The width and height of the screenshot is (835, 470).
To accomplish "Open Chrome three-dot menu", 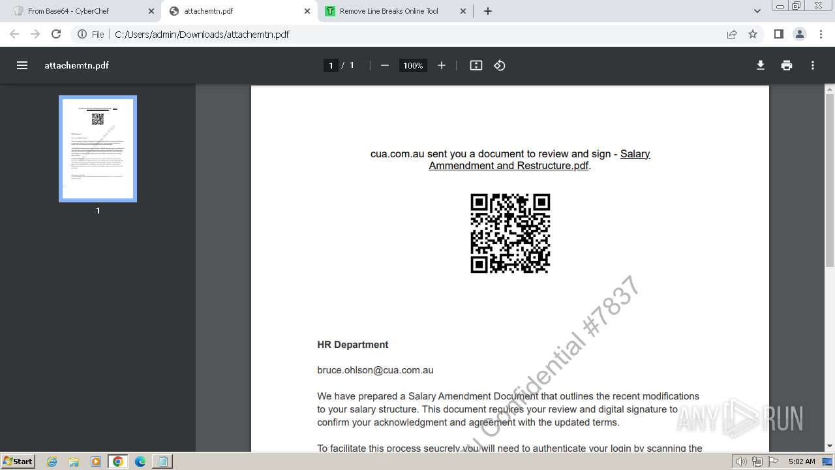I will (821, 34).
